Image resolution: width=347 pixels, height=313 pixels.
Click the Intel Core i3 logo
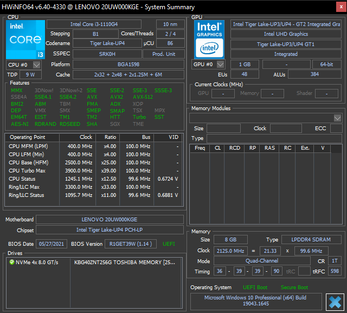[x=25, y=39]
